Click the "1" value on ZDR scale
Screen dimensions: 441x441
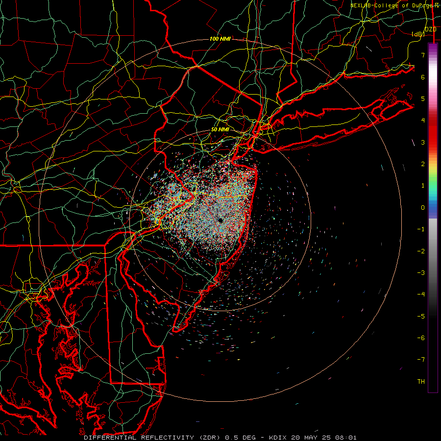[x=423, y=186]
